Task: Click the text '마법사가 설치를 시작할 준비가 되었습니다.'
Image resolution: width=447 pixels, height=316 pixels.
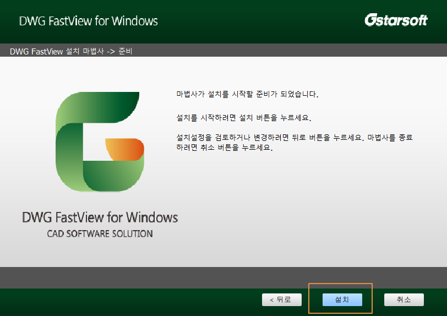Action: click(x=247, y=94)
